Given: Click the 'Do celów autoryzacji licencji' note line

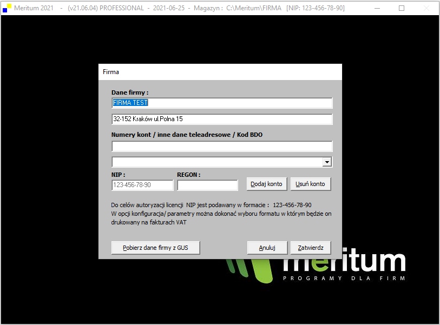Looking at the screenshot, I should 211,205.
